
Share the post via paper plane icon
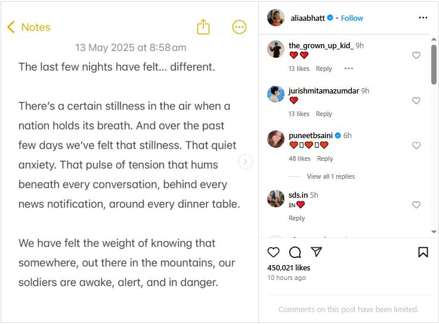pos(316,252)
